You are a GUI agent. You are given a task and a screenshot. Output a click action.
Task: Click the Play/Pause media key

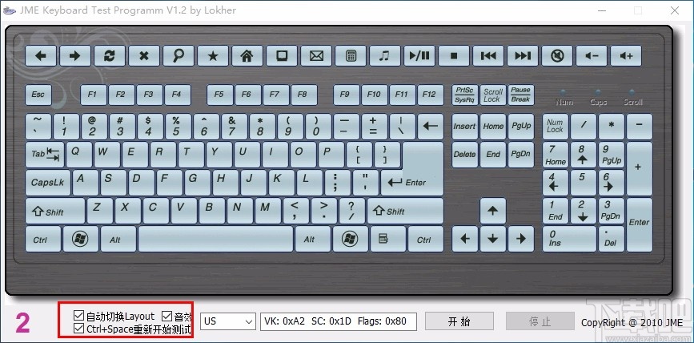[x=419, y=56]
